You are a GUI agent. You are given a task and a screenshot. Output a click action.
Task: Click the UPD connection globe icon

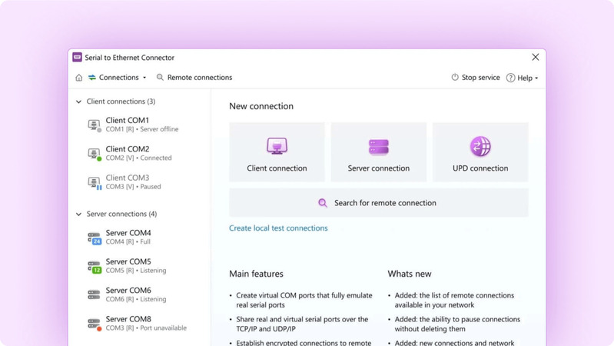pyautogui.click(x=480, y=146)
